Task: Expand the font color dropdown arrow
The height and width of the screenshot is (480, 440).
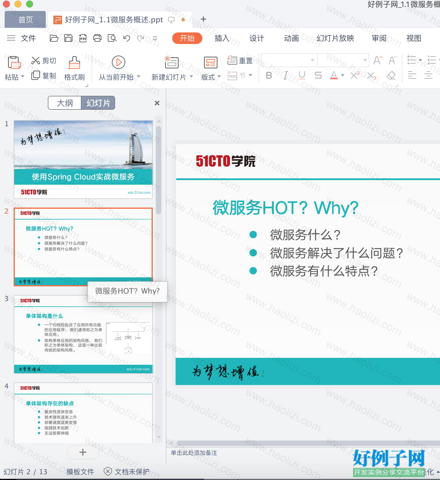Action: pyautogui.click(x=343, y=76)
